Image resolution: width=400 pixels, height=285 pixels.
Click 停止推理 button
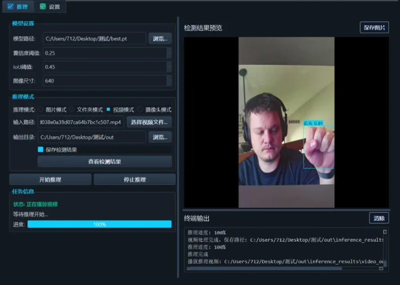click(x=135, y=179)
